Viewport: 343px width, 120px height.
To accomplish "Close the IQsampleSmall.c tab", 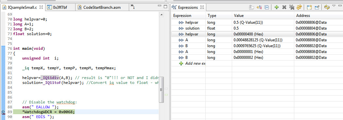I will (41, 7).
